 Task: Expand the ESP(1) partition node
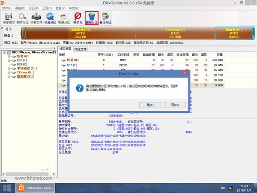pyautogui.click(x=8, y=60)
